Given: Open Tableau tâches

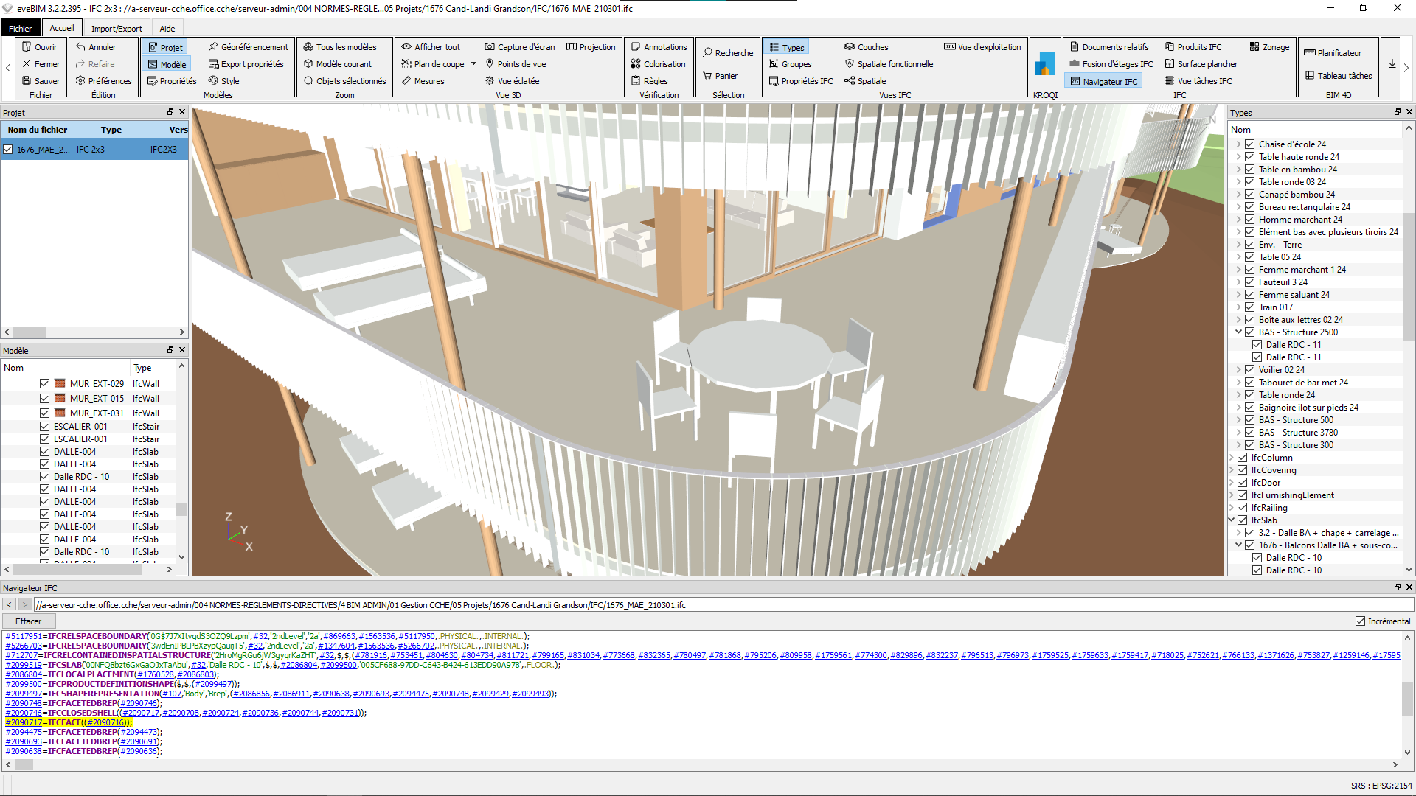Looking at the screenshot, I should point(1339,76).
